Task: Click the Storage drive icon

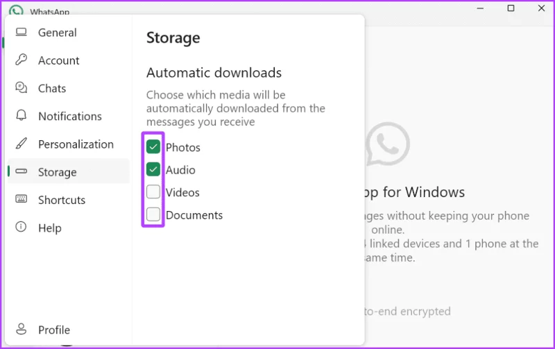Action: tap(22, 171)
